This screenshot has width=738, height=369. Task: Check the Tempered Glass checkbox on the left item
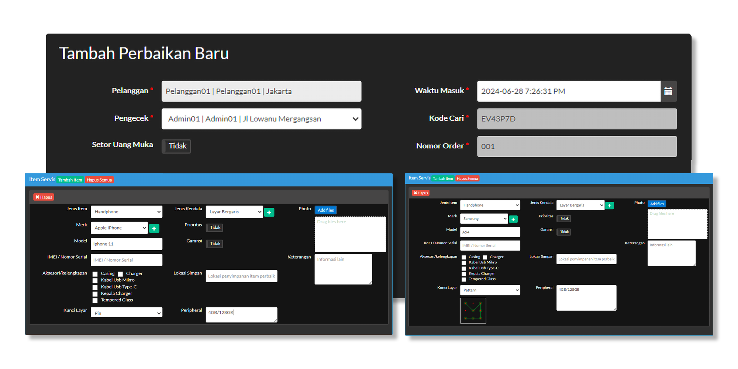(95, 300)
